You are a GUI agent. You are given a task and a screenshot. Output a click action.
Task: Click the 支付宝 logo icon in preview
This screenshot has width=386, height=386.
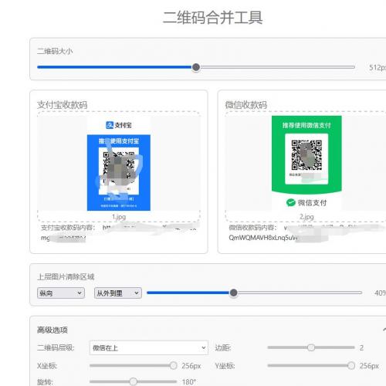[x=110, y=125]
